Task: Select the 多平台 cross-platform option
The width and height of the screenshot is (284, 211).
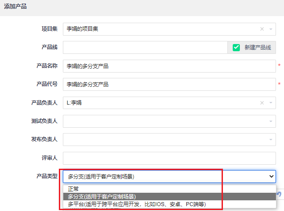Action: point(169,204)
